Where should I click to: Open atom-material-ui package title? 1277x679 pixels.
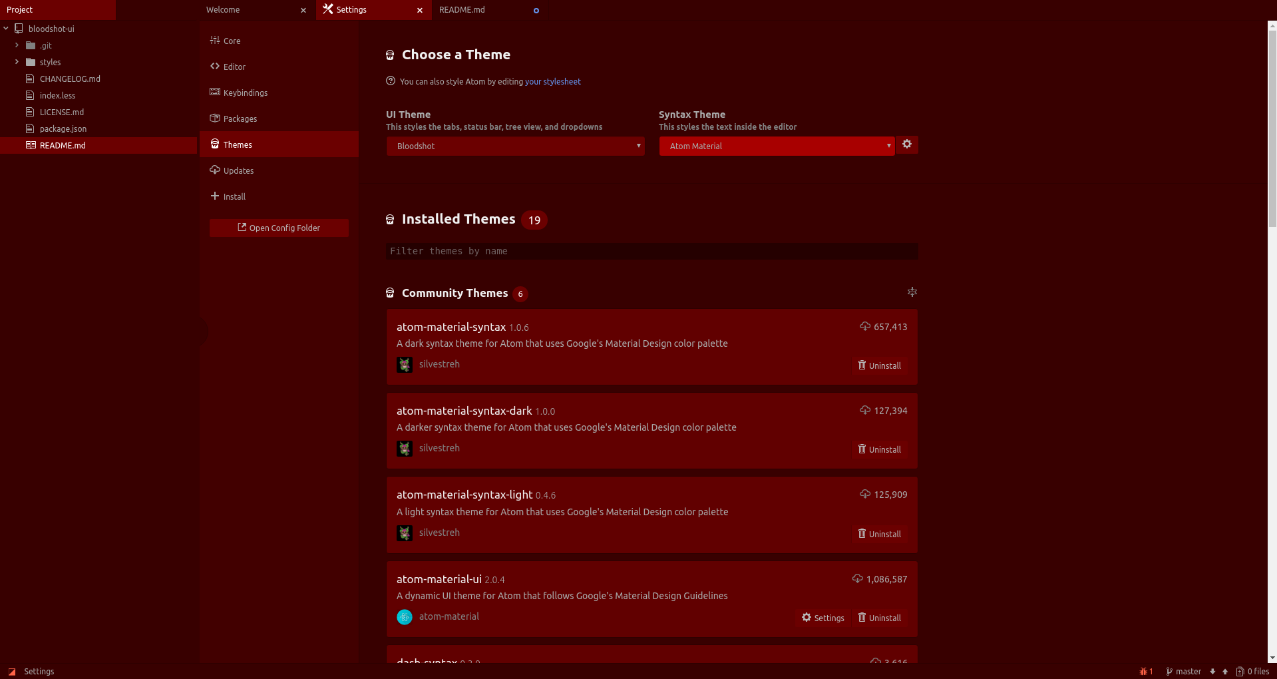pos(439,579)
